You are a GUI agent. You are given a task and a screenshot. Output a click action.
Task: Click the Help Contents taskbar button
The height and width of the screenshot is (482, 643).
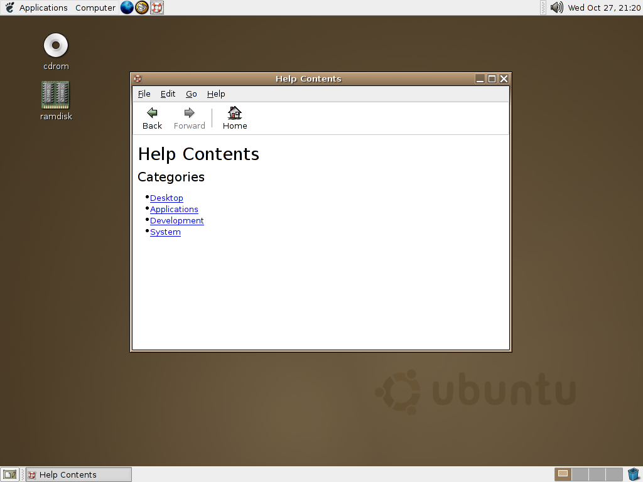point(78,474)
